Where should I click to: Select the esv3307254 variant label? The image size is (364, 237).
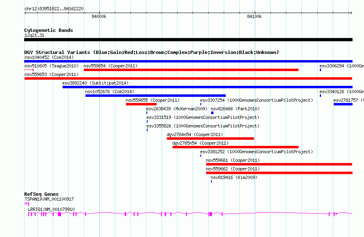tap(256, 100)
